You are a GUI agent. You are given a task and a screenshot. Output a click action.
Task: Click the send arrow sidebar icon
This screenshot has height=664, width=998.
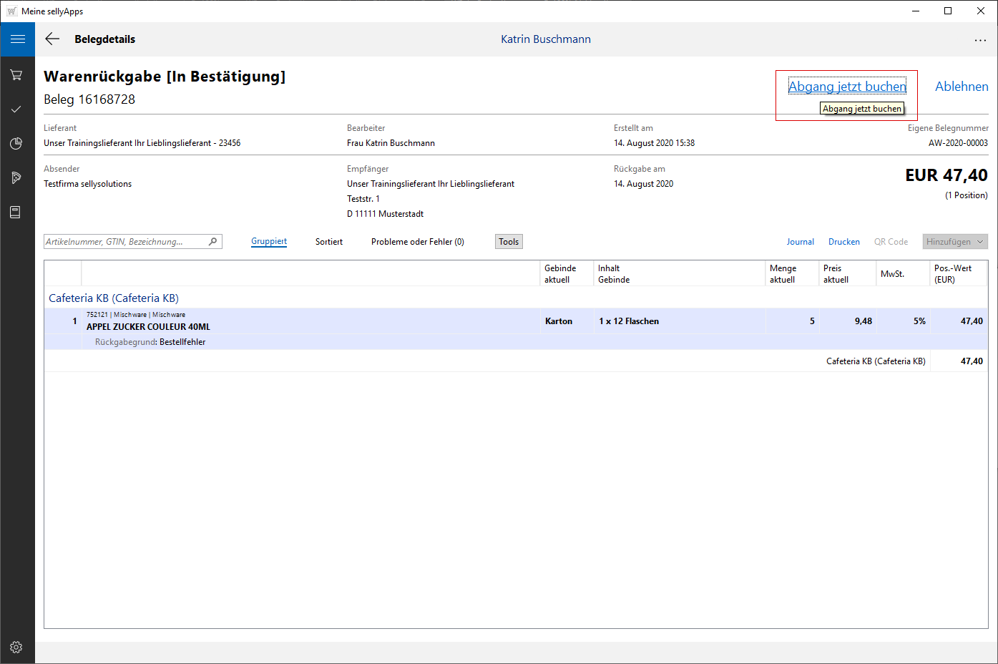click(16, 177)
